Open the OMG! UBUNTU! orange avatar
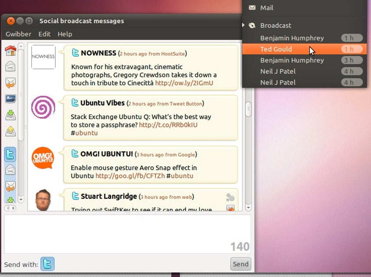The height and width of the screenshot is (277, 371). tap(43, 158)
